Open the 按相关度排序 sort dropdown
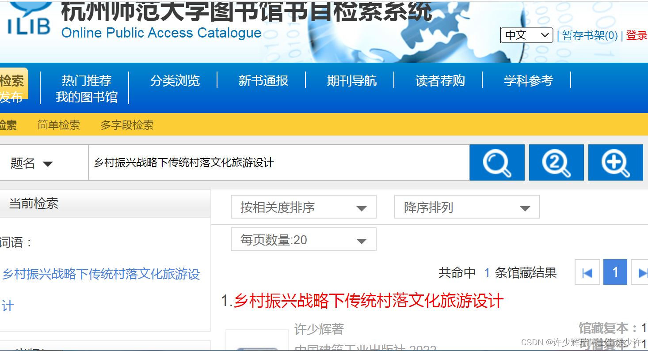 pos(303,207)
